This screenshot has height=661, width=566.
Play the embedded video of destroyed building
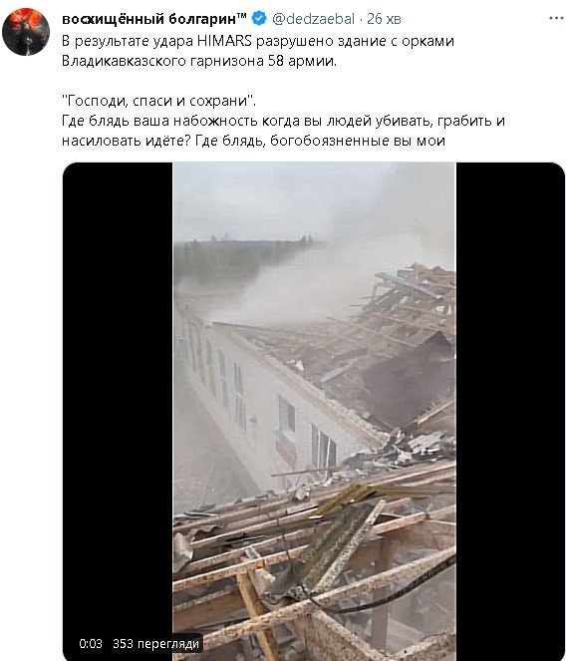314,411
